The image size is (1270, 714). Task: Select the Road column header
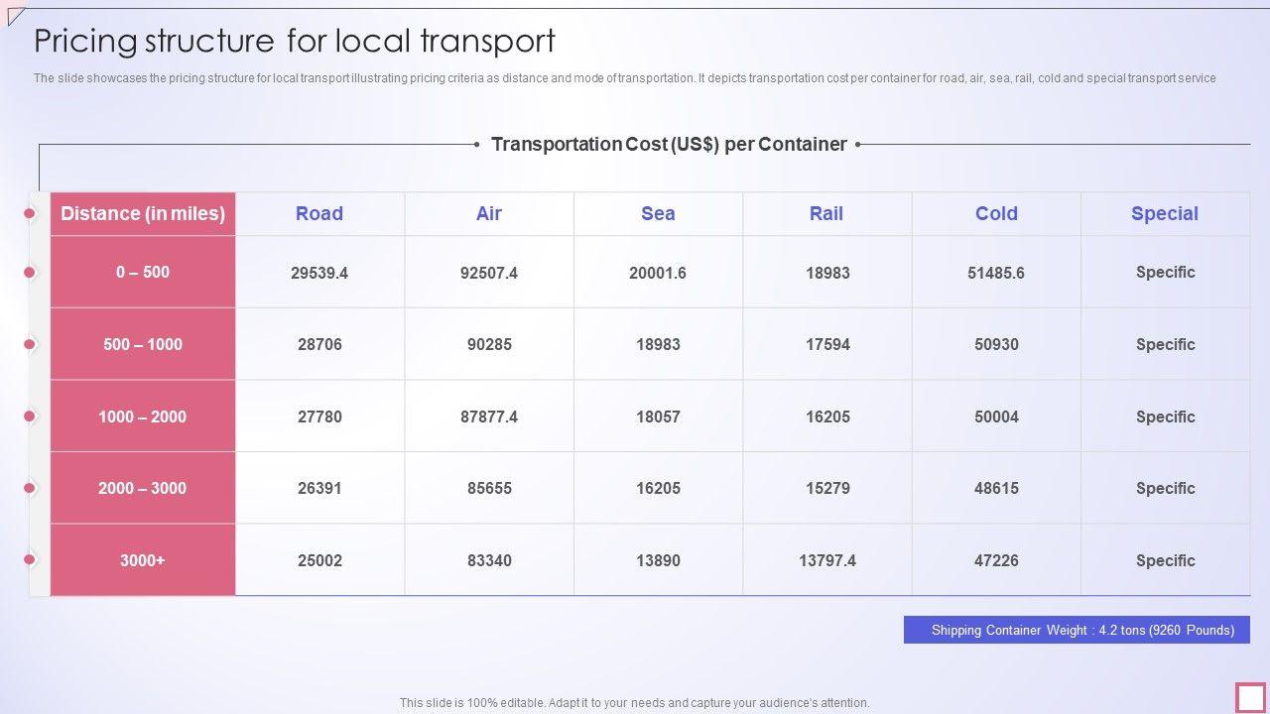pos(319,213)
